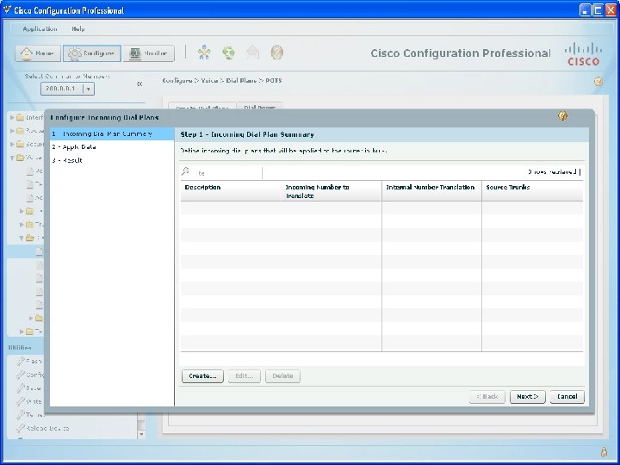Image resolution: width=620 pixels, height=465 pixels.
Task: Open the Help menu
Action: pos(78,29)
